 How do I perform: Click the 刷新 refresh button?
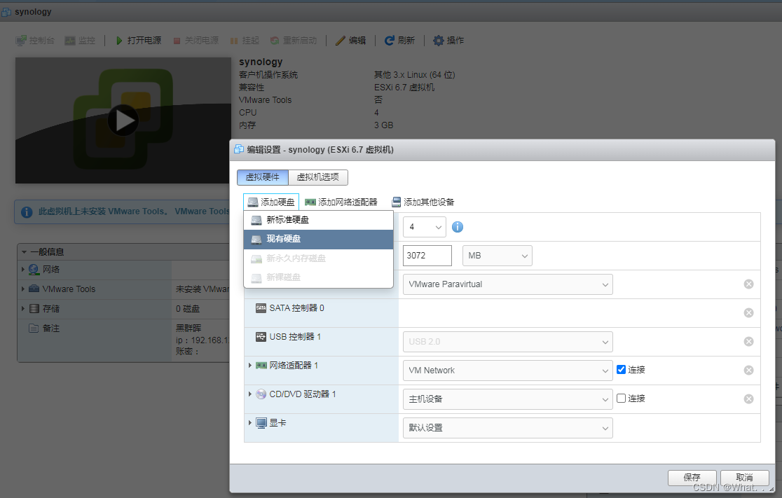(x=399, y=41)
